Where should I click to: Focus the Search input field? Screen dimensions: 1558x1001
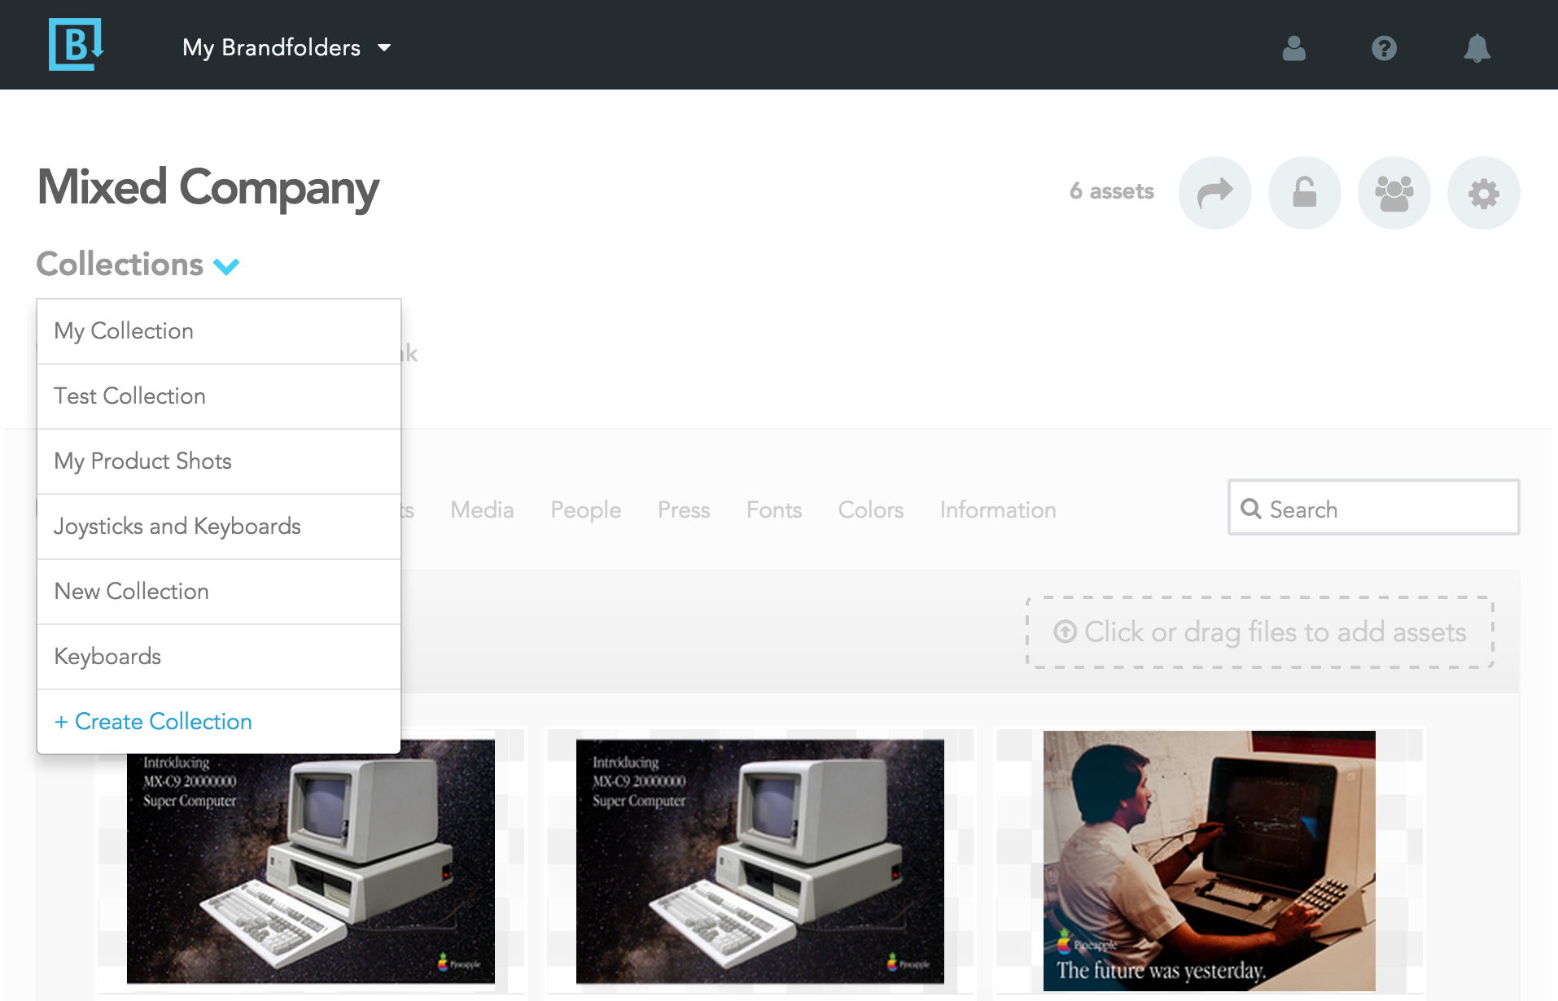point(1373,507)
